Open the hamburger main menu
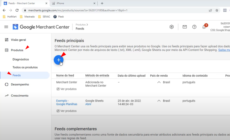Image resolution: width=230 pixels, height=140 pixels. pos(6,27)
